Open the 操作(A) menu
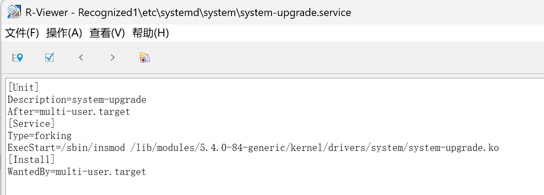This screenshot has height=195, width=544. [x=64, y=33]
